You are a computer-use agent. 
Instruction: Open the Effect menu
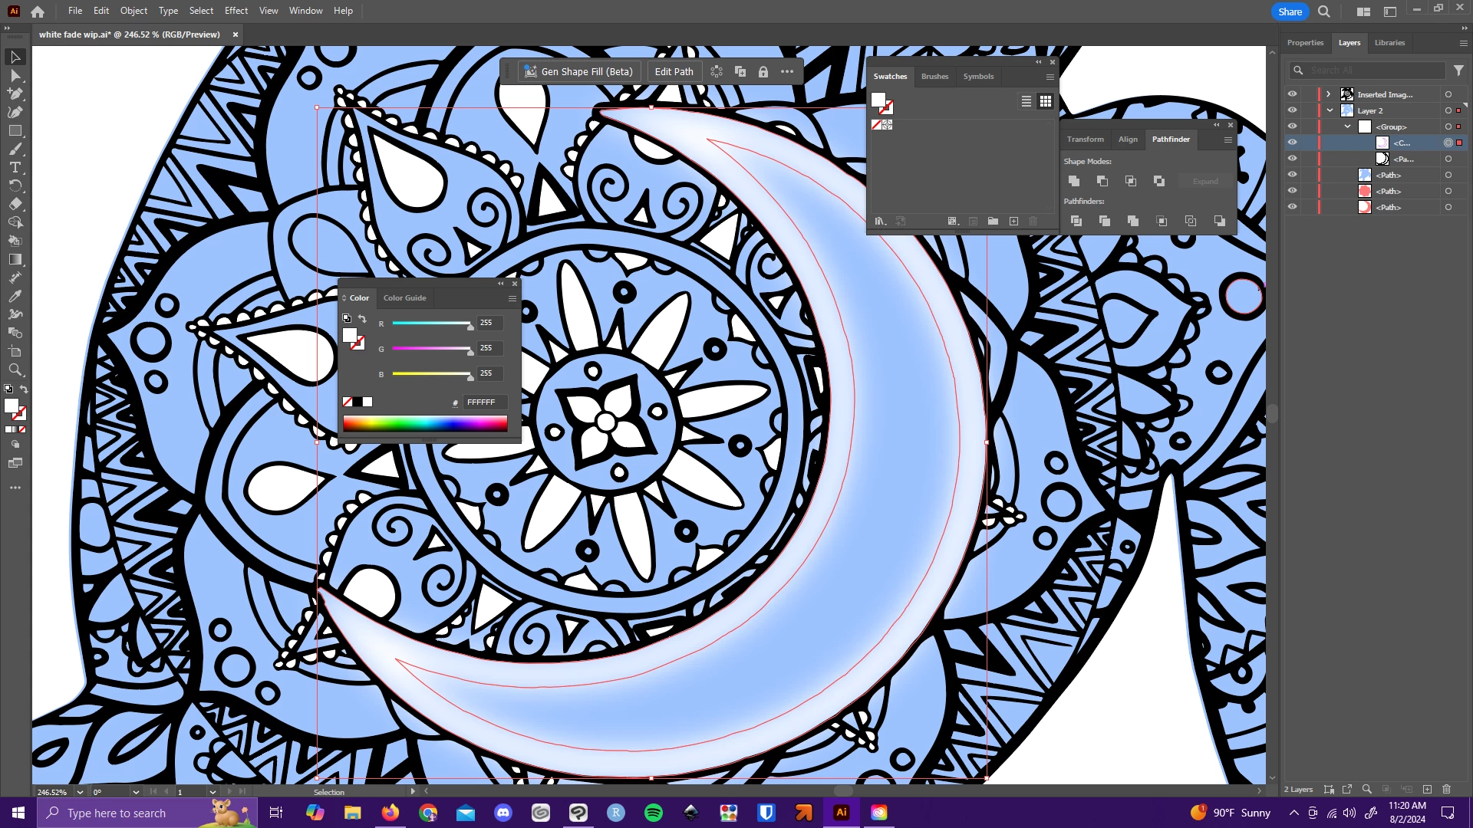236,11
